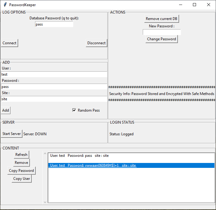This screenshot has height=210, width=216.
Task: Select the entry with password pass
Action: point(131,156)
